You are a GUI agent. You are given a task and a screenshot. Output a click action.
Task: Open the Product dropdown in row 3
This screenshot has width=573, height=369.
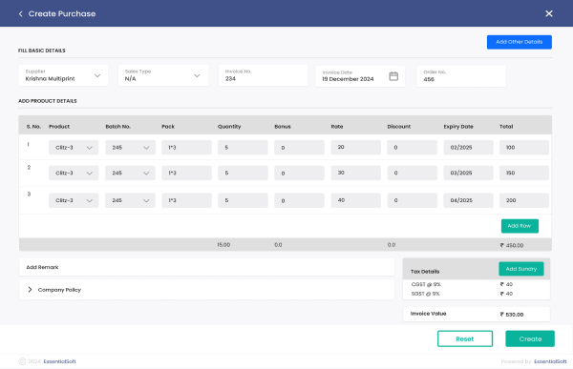coord(74,200)
